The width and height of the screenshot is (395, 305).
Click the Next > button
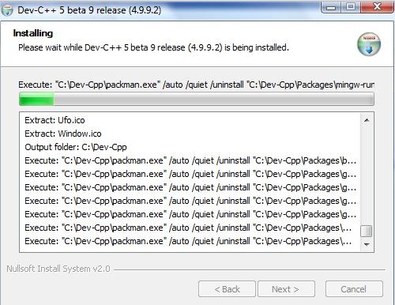[x=286, y=289]
